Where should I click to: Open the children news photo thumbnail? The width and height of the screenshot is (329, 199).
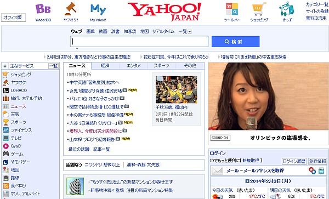coord(177,90)
